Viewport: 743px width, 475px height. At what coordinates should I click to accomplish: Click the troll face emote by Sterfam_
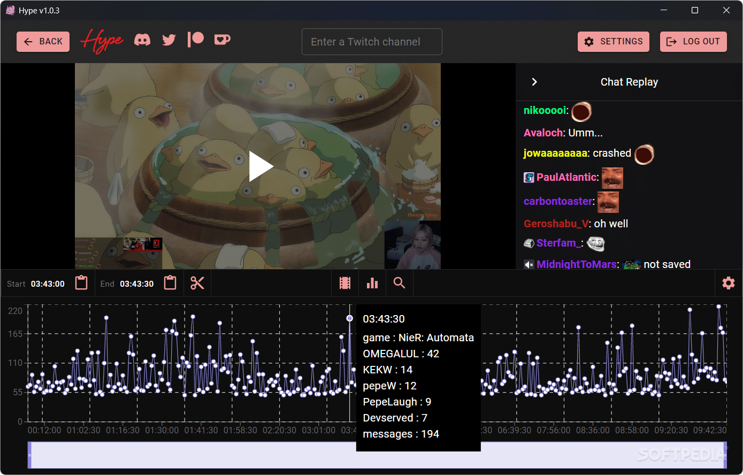point(595,244)
